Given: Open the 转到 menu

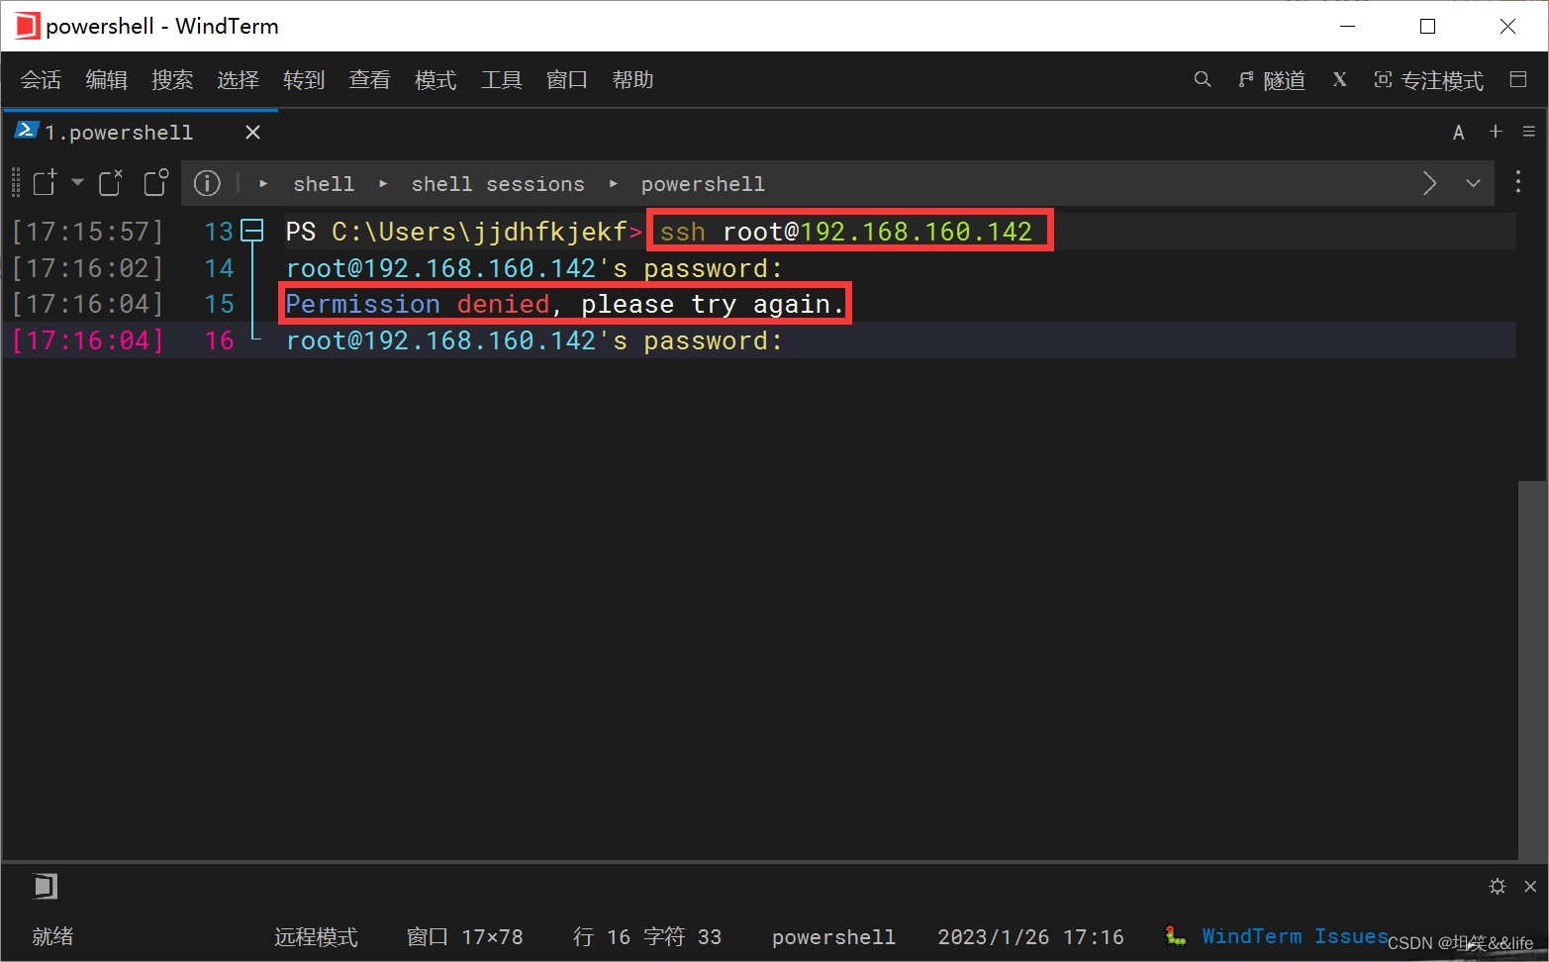Looking at the screenshot, I should click(304, 80).
